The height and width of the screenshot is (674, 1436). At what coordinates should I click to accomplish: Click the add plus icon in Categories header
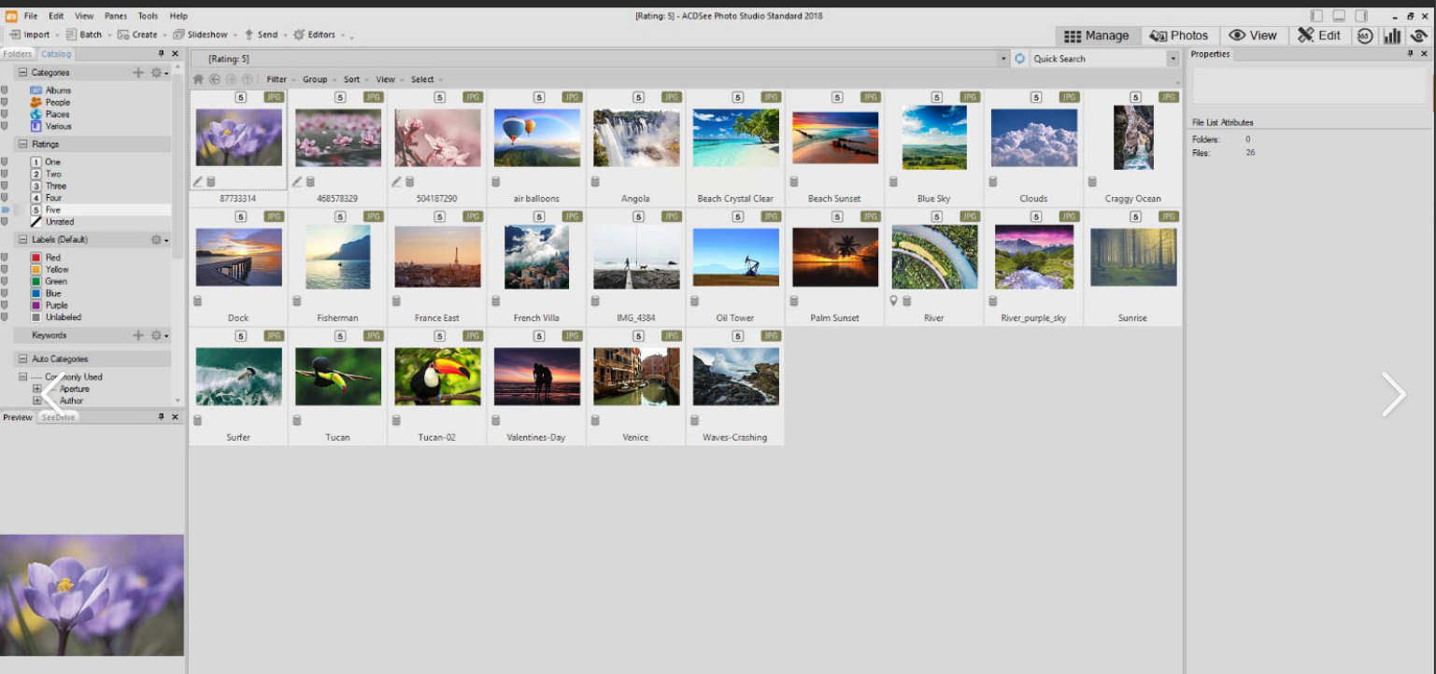pyautogui.click(x=138, y=73)
